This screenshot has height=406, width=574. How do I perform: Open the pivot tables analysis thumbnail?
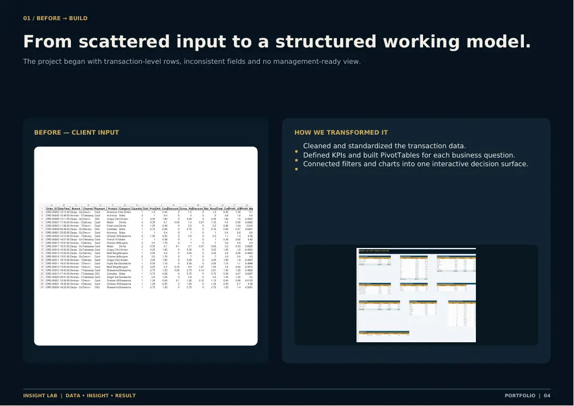pos(416,295)
